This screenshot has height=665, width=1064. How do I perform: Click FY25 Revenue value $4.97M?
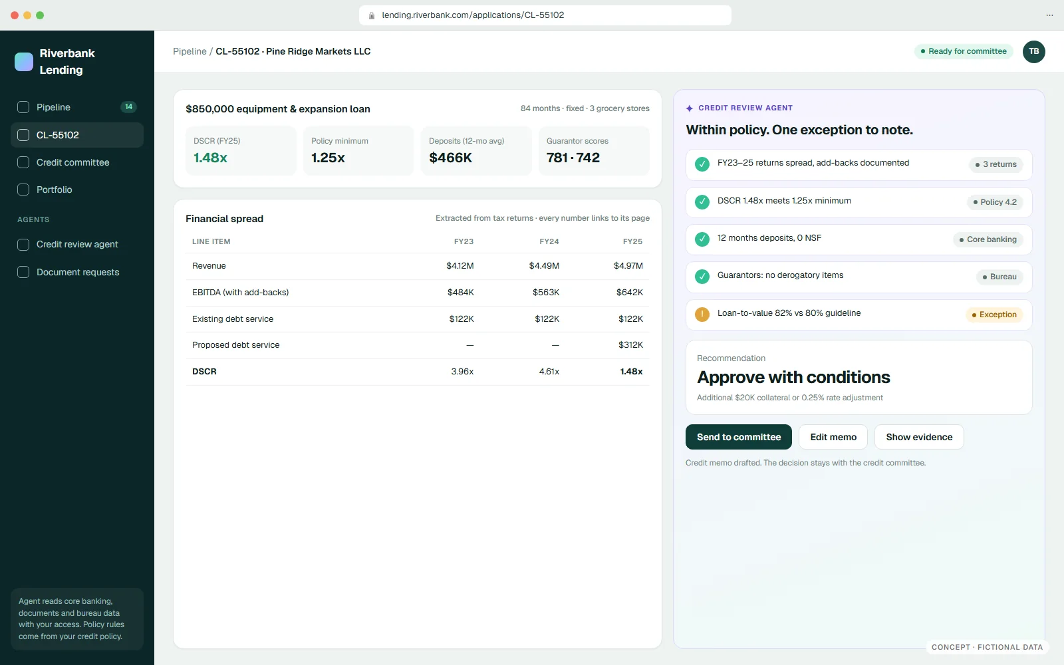click(x=628, y=266)
